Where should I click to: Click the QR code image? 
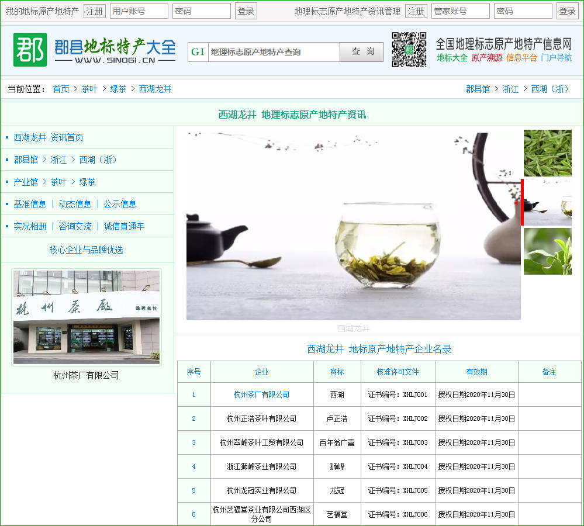point(409,50)
